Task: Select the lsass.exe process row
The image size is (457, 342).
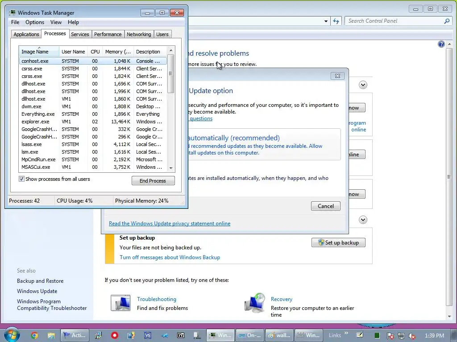Action: [93, 144]
